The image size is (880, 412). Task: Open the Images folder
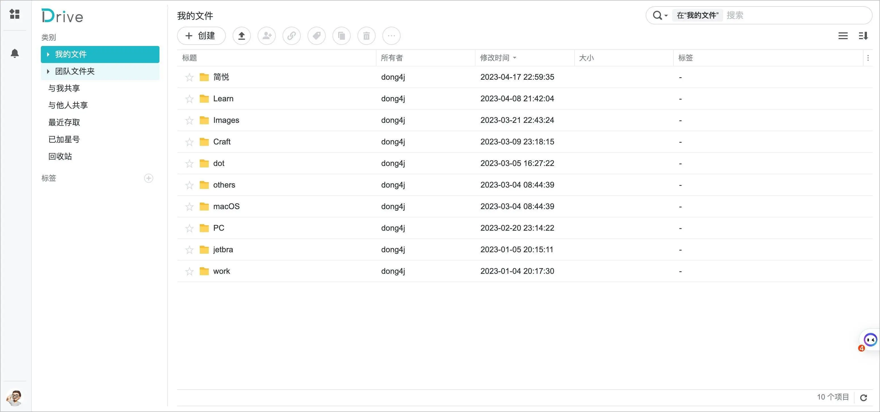(x=226, y=120)
